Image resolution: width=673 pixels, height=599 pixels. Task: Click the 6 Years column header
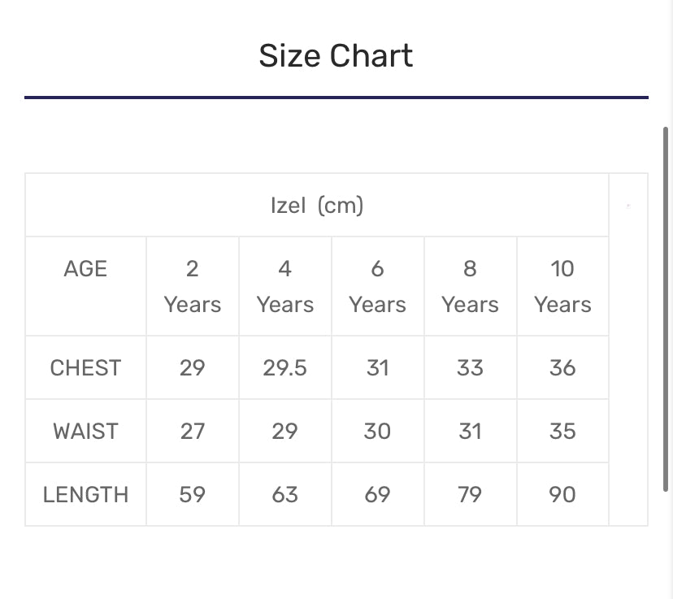click(377, 286)
